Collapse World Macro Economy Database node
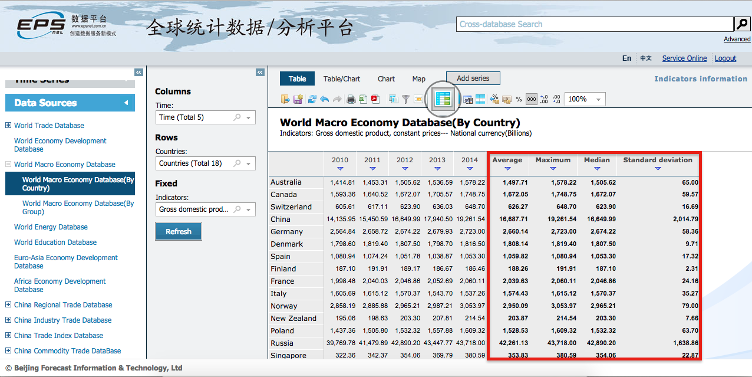This screenshot has width=752, height=377. coord(8,164)
